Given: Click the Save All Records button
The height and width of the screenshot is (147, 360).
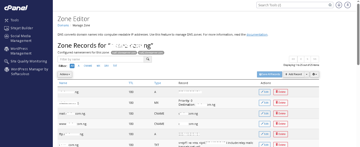Looking at the screenshot, I should tap(269, 74).
